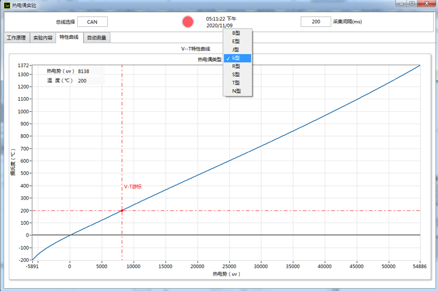Viewport: 438px width, 291px height.
Task: Go to the 自动测量 tab
Action: pyautogui.click(x=97, y=38)
